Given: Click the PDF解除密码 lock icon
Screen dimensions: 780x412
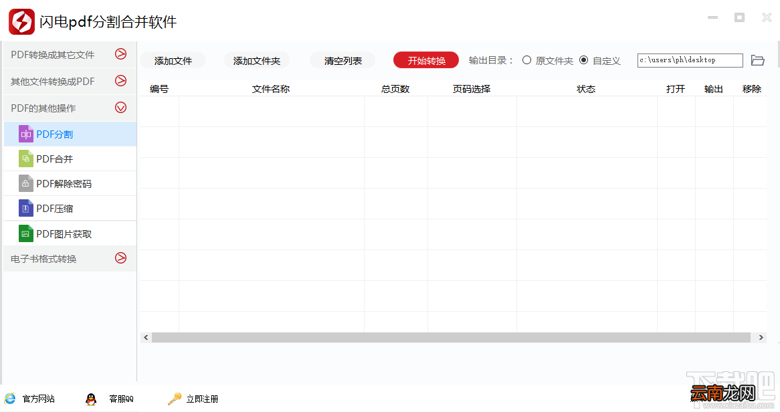Looking at the screenshot, I should point(26,184).
